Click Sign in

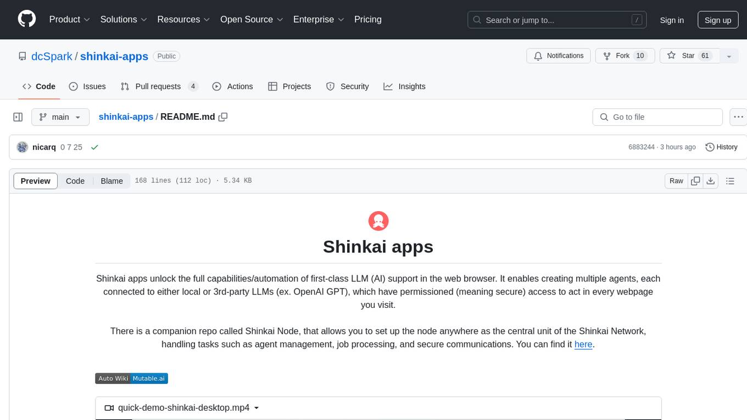[672, 20]
